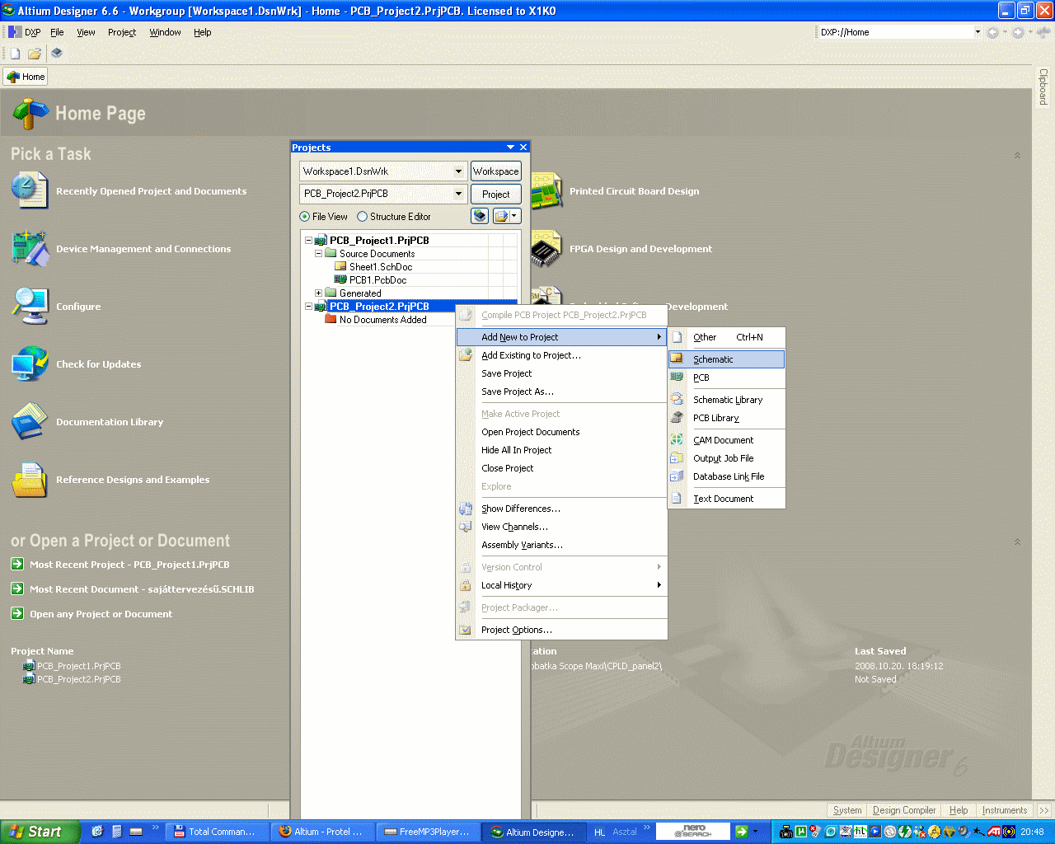Open the Reference Designs and Examples folder icon

tap(30, 479)
